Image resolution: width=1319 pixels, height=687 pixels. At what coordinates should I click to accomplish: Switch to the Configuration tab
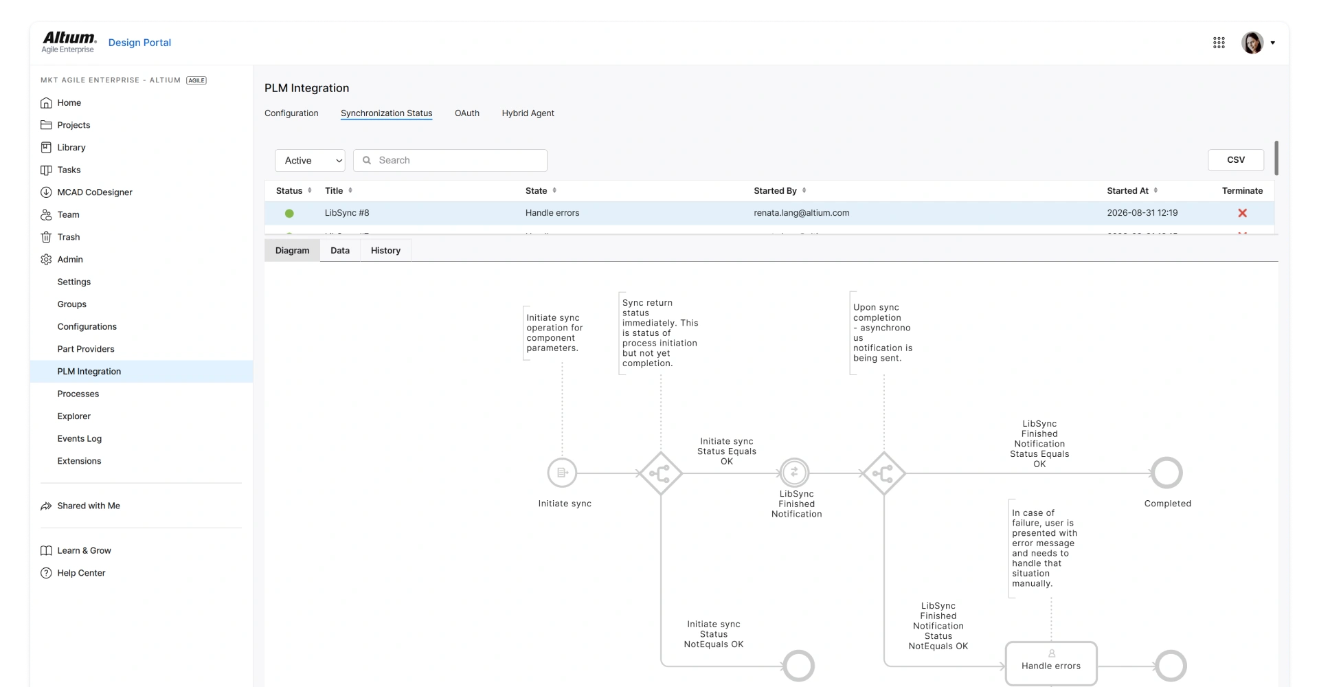pyautogui.click(x=291, y=113)
